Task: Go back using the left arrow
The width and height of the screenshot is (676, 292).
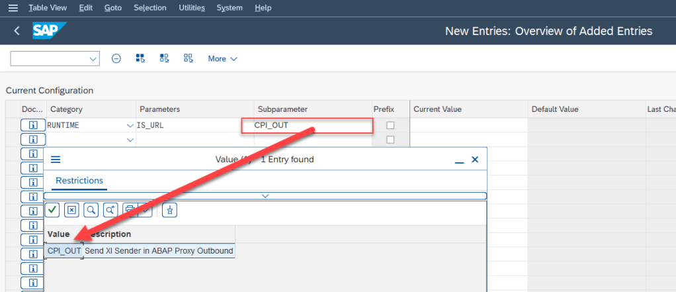Action: coord(17,31)
